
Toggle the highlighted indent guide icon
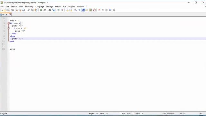click(83, 10)
